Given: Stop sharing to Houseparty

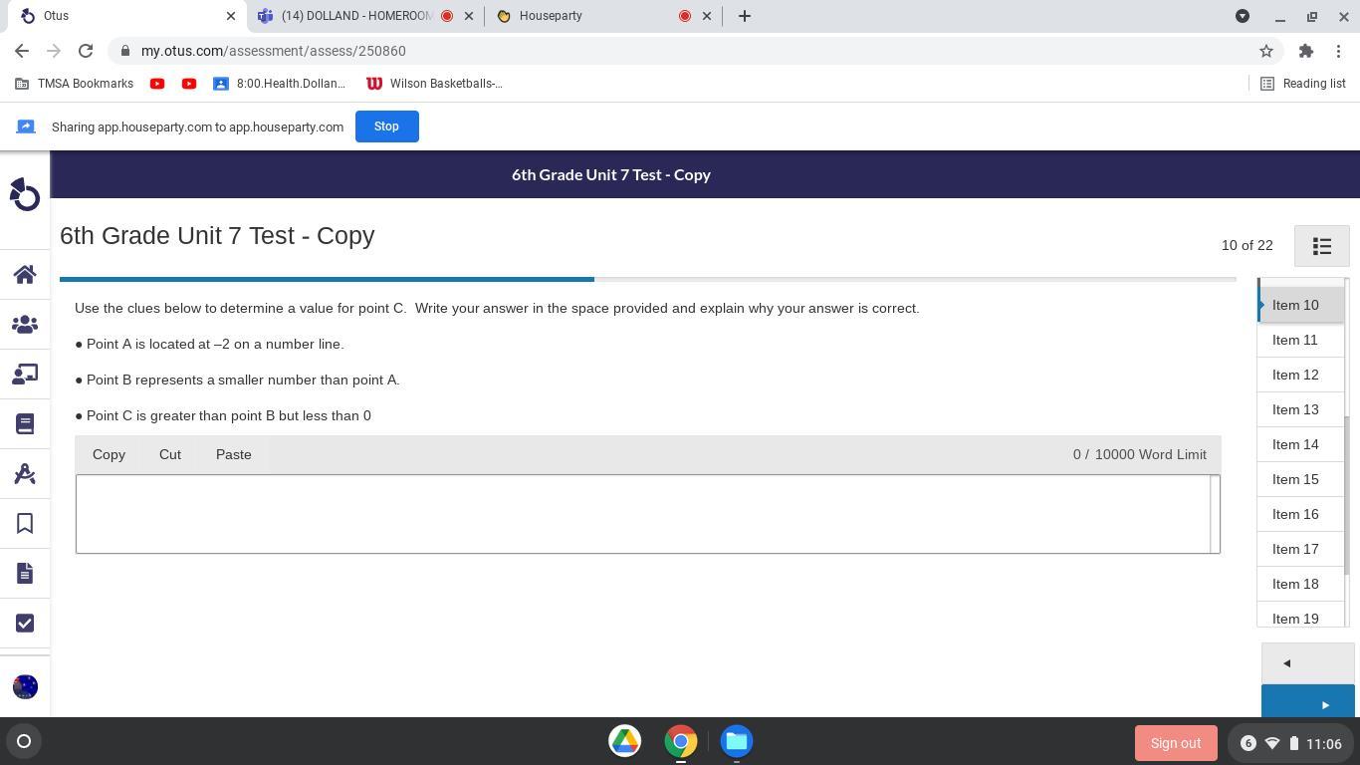Looking at the screenshot, I should click(386, 127).
